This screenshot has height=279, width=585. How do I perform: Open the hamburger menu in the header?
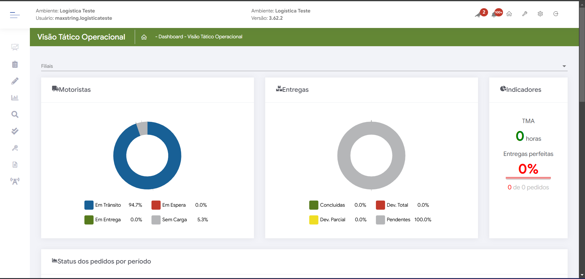click(x=15, y=15)
